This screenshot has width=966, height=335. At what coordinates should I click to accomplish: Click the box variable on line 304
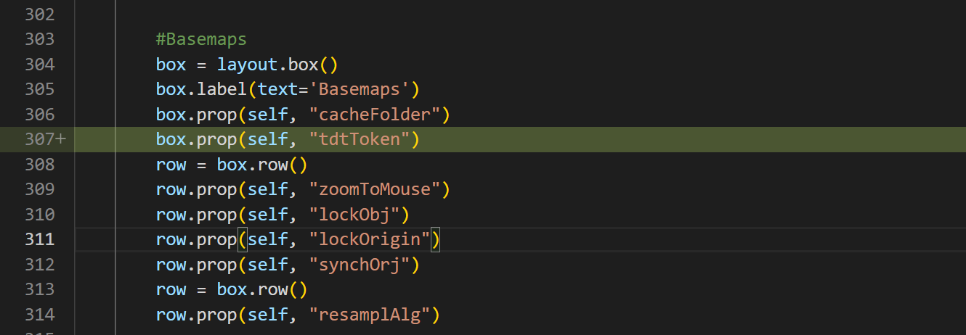point(171,65)
